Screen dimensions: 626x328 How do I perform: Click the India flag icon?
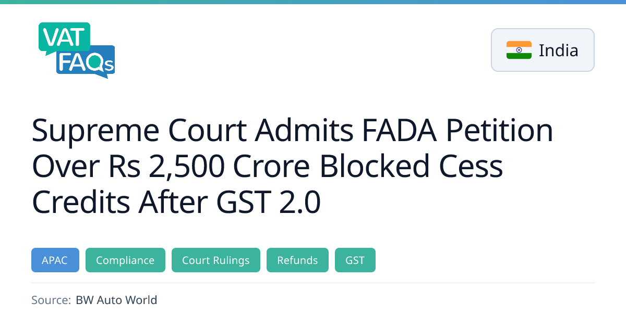tap(519, 50)
